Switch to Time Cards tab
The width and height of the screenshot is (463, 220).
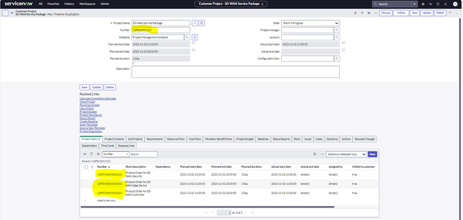108,145
